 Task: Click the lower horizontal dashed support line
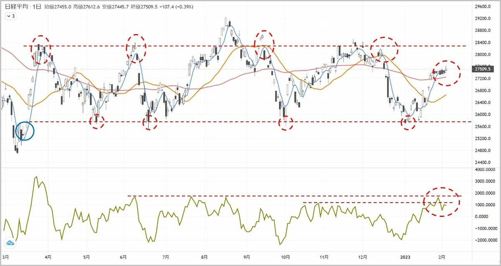coord(209,122)
